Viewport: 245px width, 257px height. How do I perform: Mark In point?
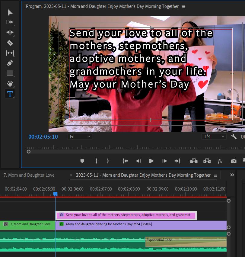96,161
